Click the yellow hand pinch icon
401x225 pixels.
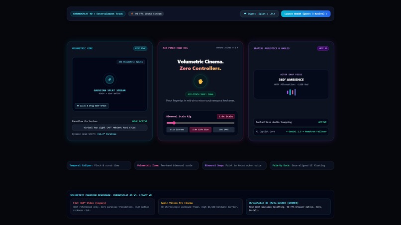point(200,81)
